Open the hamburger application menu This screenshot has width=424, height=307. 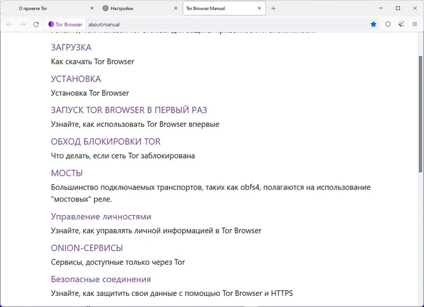(414, 24)
